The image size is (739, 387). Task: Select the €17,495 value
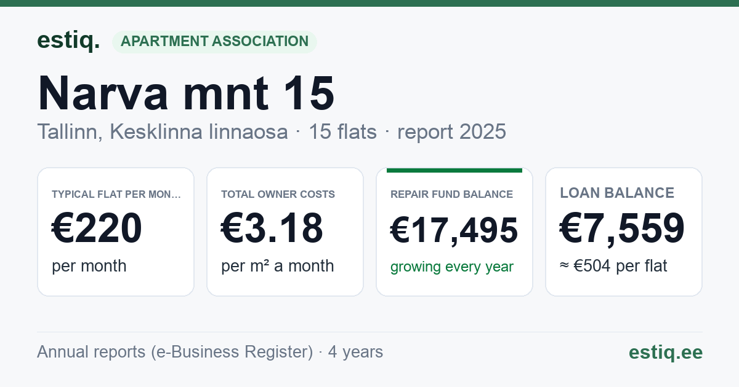tap(454, 231)
